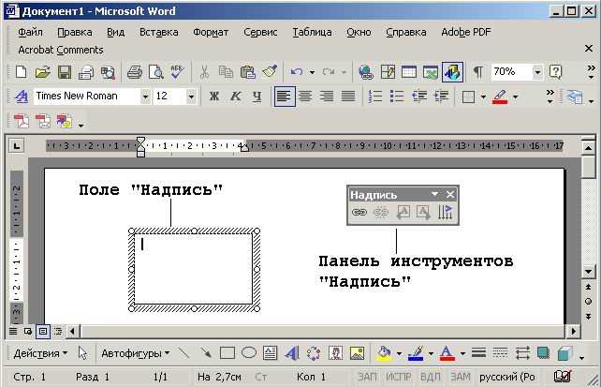Viewport: 601px width, 387px height.
Task: Select the Oval drawing tool
Action: 249,353
